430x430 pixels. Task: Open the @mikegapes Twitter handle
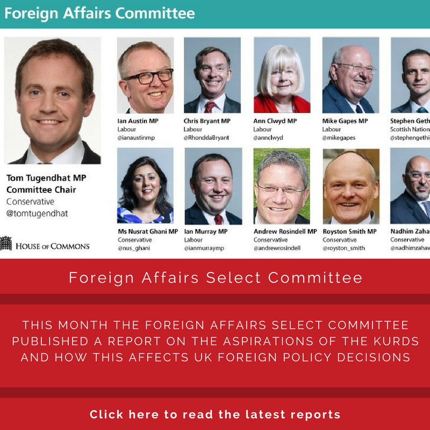339,138
